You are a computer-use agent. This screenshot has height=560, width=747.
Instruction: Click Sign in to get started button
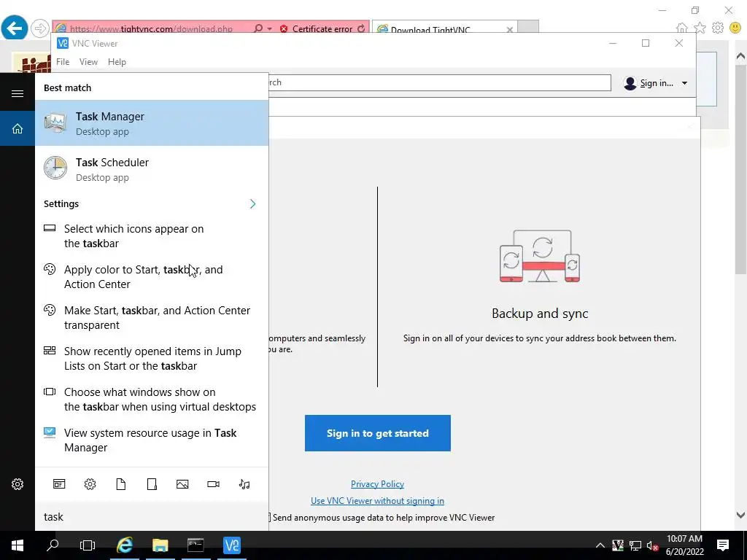(x=377, y=433)
